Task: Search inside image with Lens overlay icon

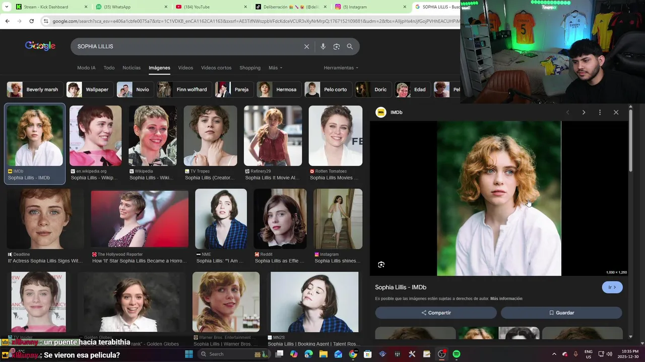Action: pos(381,264)
